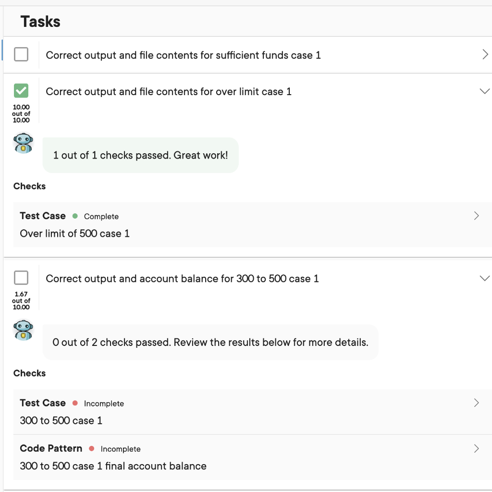The width and height of the screenshot is (492, 492).
Task: Select Correct output for sufficient funds case 1 title
Action: (183, 55)
